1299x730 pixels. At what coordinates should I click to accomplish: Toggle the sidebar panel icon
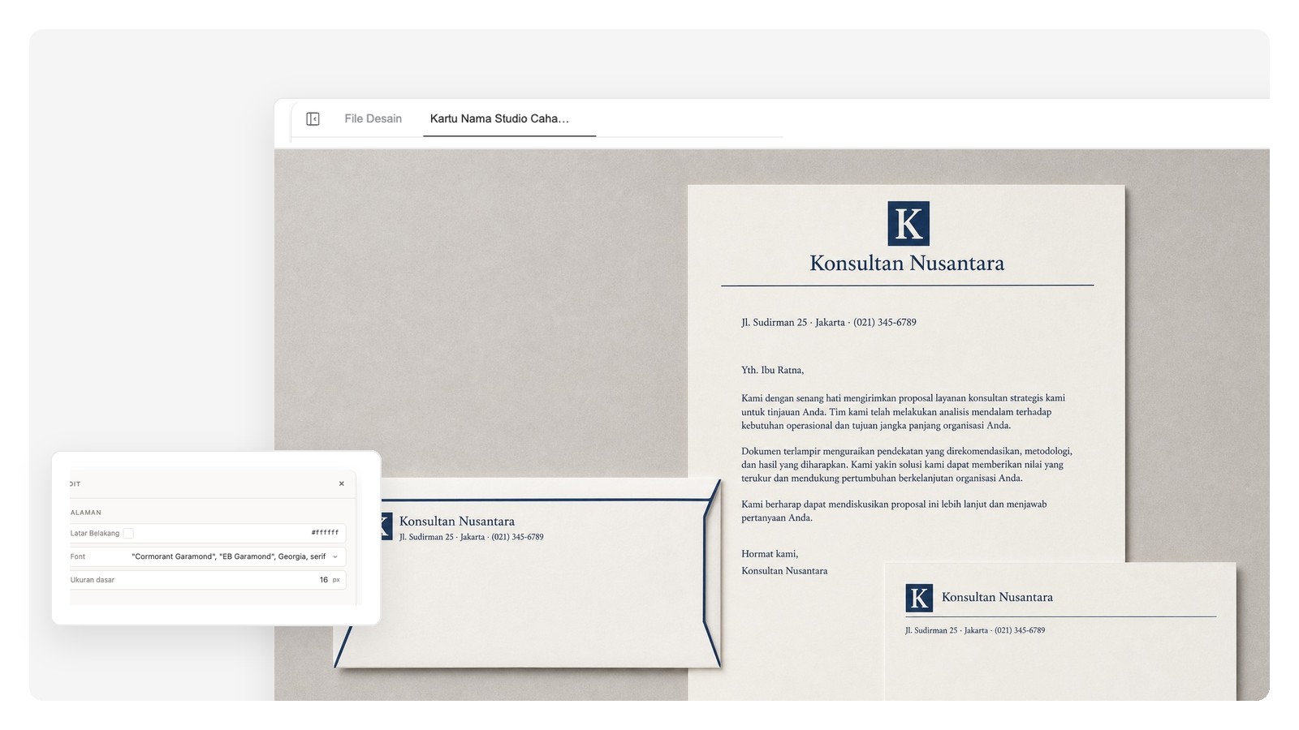313,119
